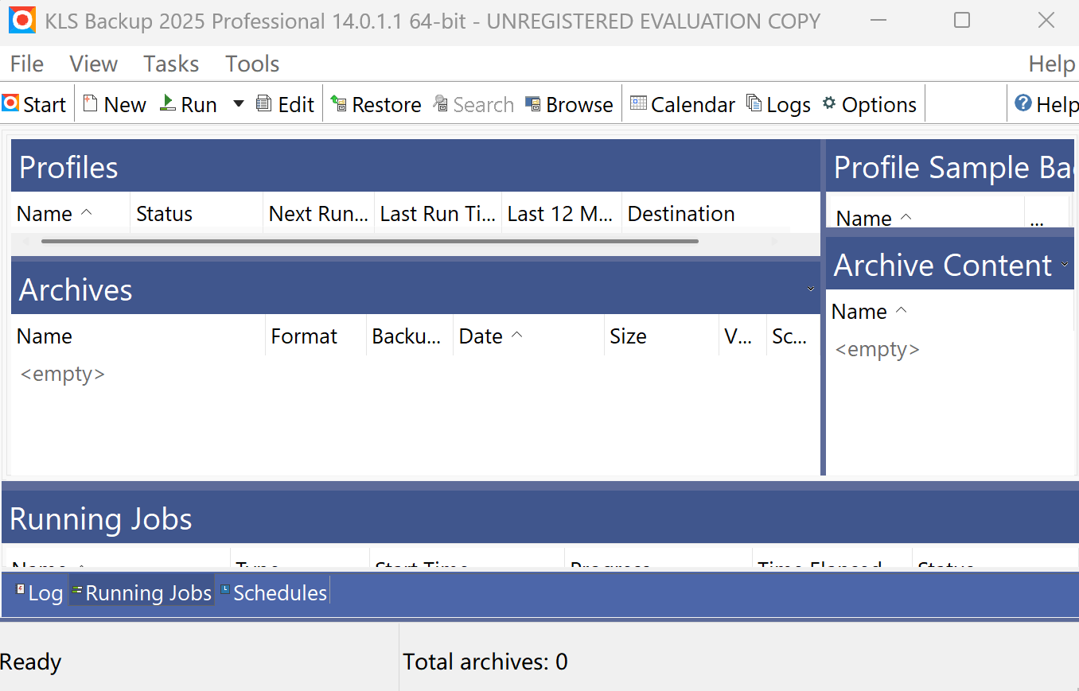Viewport: 1079px width, 691px height.
Task: Sort profiles by Status column
Action: click(196, 213)
